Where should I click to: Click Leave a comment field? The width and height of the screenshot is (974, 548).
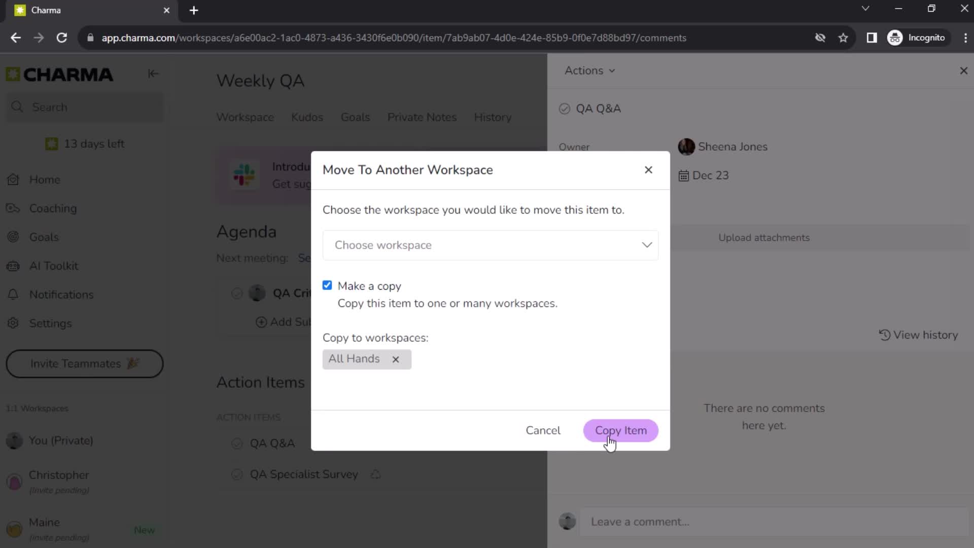point(774,522)
